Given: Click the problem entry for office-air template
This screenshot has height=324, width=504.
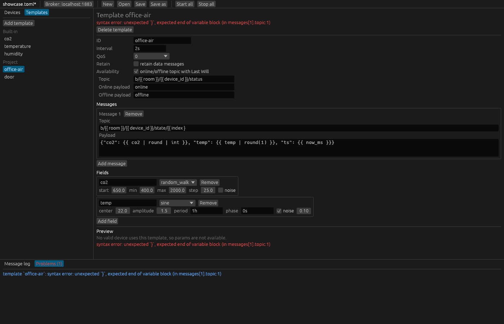Looking at the screenshot, I should (x=112, y=274).
